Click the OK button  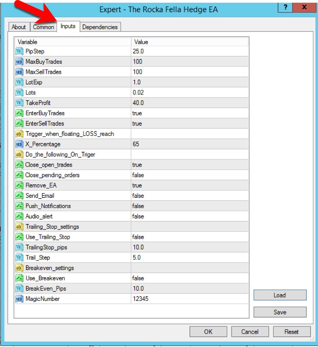[208, 331]
